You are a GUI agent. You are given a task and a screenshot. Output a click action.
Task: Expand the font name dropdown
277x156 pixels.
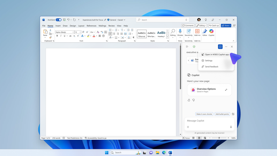[x=73, y=32]
